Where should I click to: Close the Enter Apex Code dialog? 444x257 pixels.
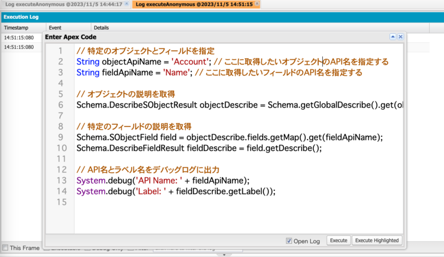point(400,36)
